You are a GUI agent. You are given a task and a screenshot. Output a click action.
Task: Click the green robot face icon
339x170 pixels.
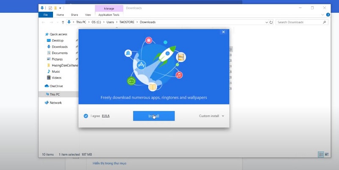click(131, 81)
